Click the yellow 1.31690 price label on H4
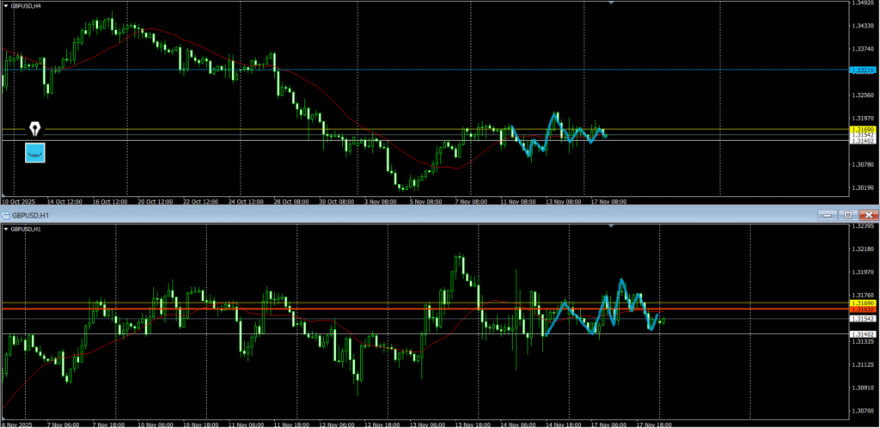880x428 pixels. tap(862, 129)
